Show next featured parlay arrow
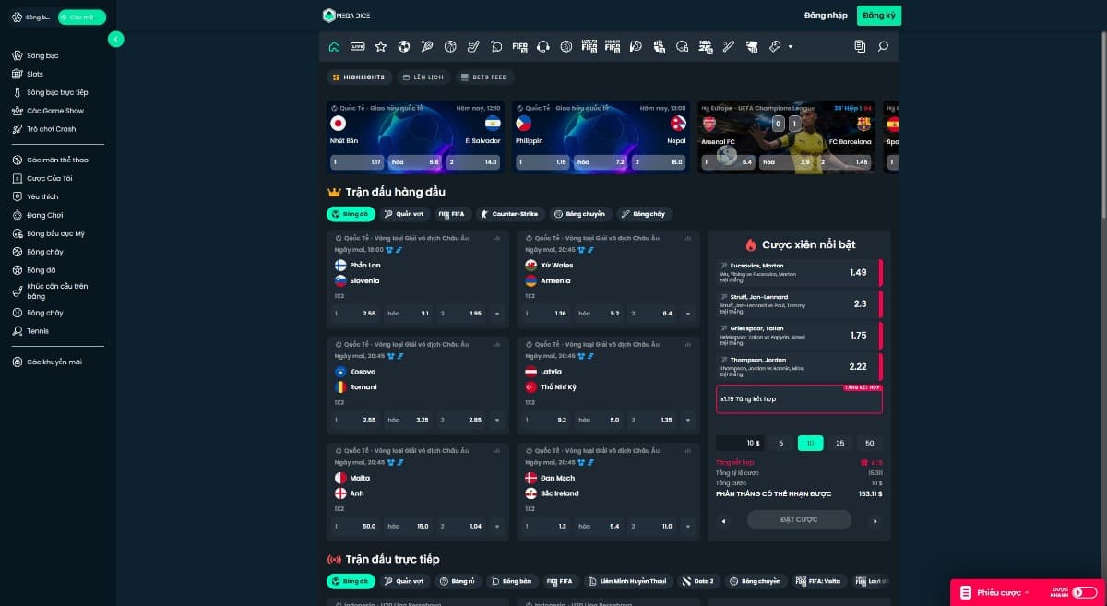Viewport: 1107px width, 606px height. click(875, 520)
